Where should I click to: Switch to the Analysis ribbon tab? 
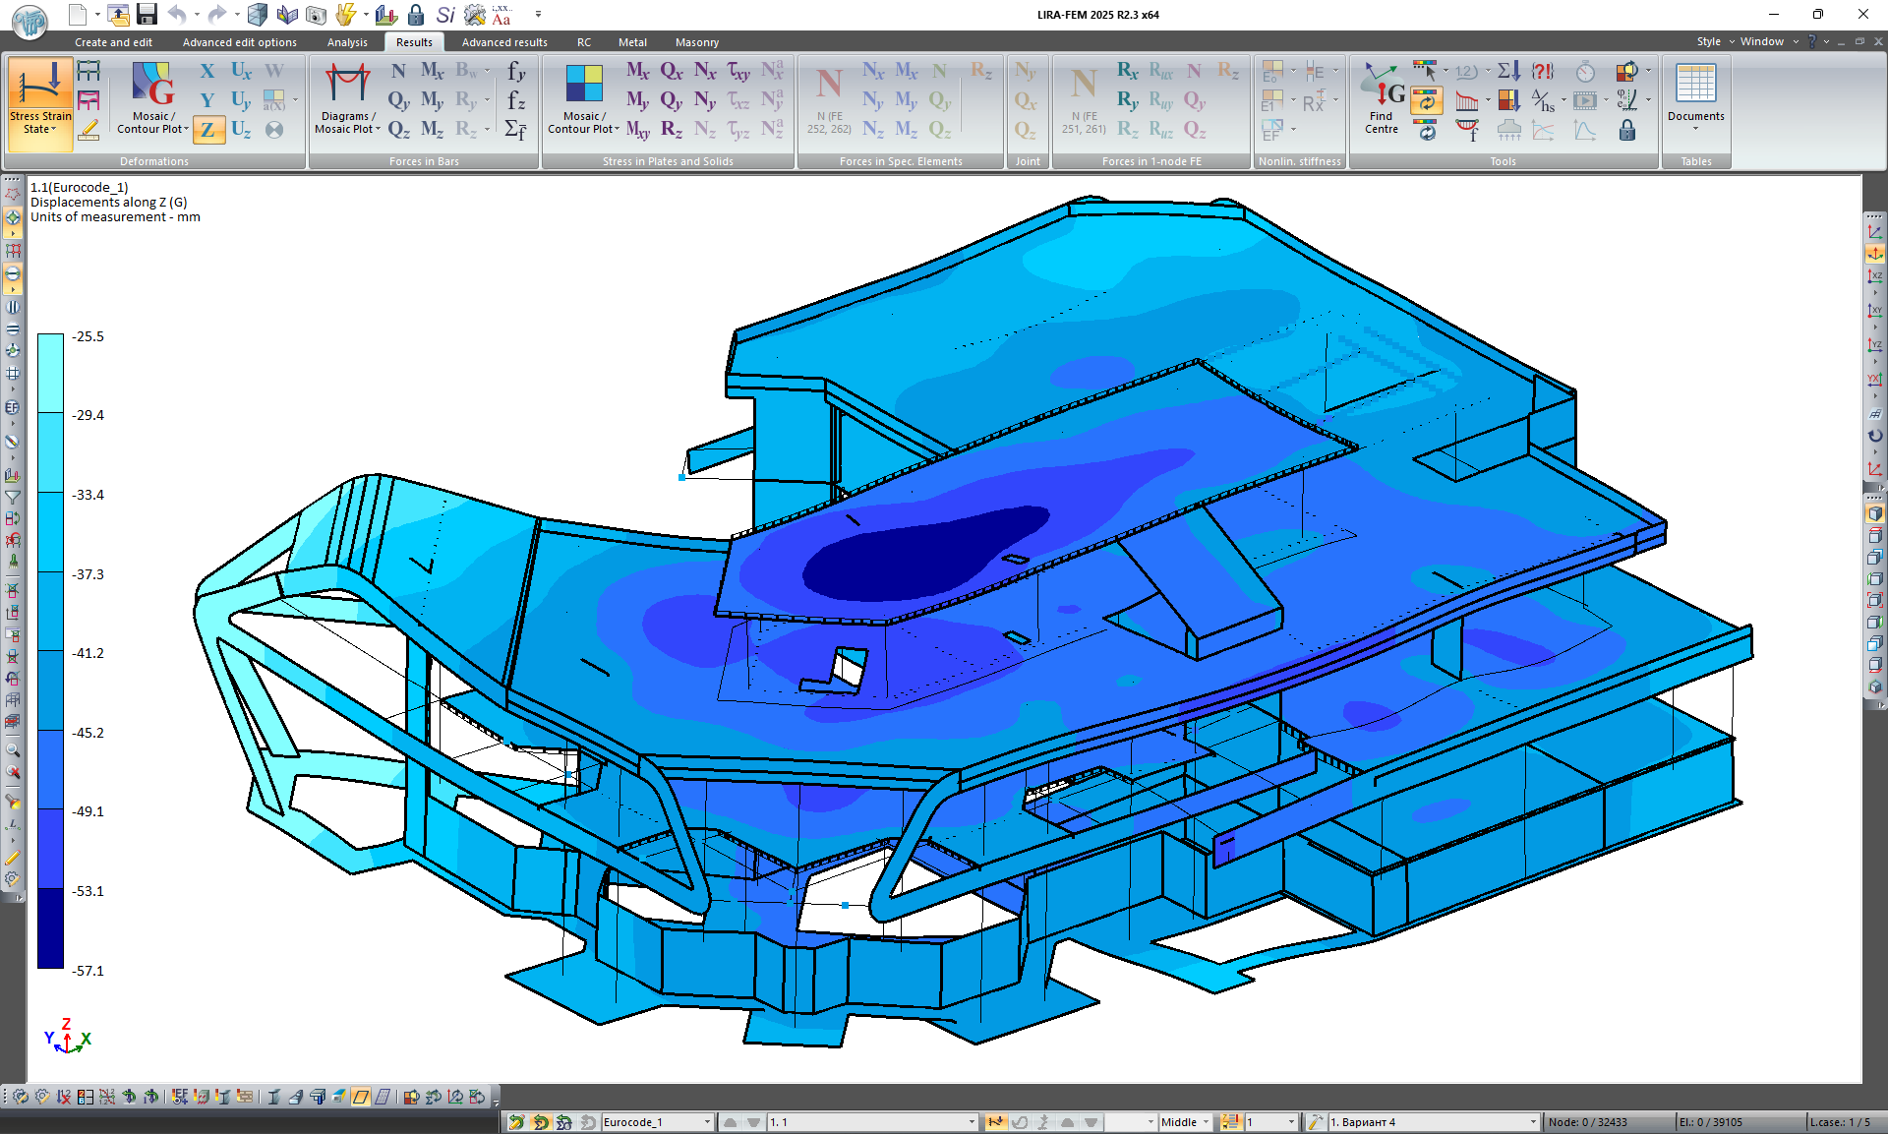pos(347,42)
